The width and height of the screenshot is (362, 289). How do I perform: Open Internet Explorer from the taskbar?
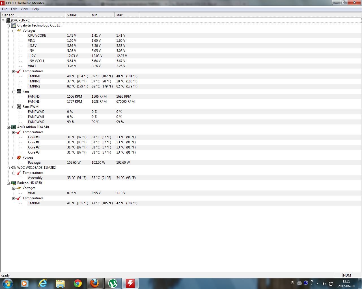coord(42,283)
